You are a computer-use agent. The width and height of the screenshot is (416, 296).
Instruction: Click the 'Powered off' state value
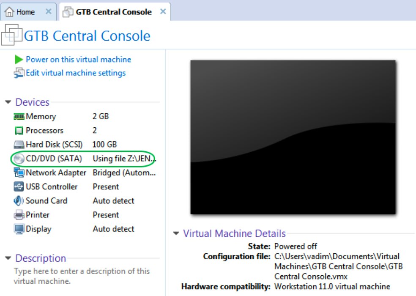296,247
